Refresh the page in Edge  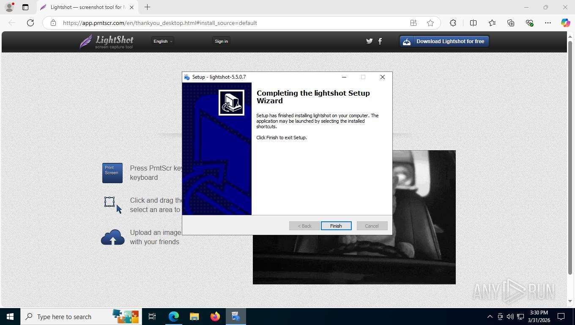point(30,23)
